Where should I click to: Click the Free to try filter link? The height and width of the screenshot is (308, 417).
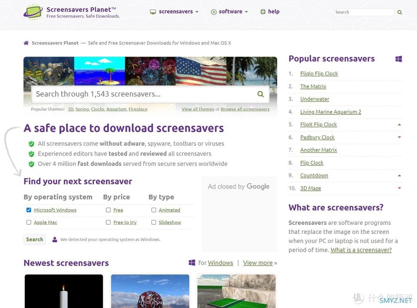point(125,222)
